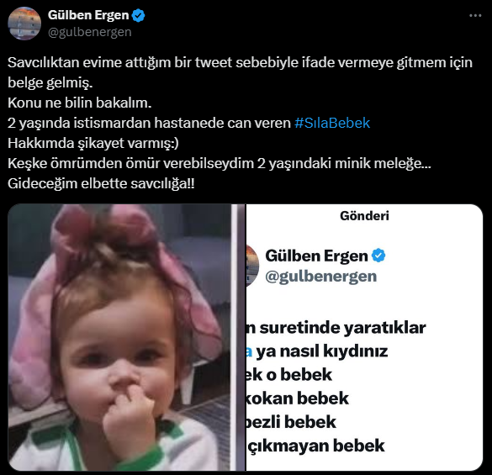This screenshot has width=492, height=475.
Task: Click the 'suretinde yaratıklar' line in the screenshot
Action: pos(336,328)
